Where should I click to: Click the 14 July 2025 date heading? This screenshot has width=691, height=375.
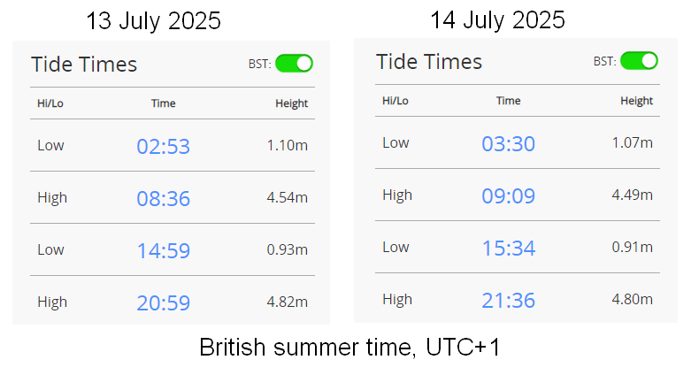(497, 19)
